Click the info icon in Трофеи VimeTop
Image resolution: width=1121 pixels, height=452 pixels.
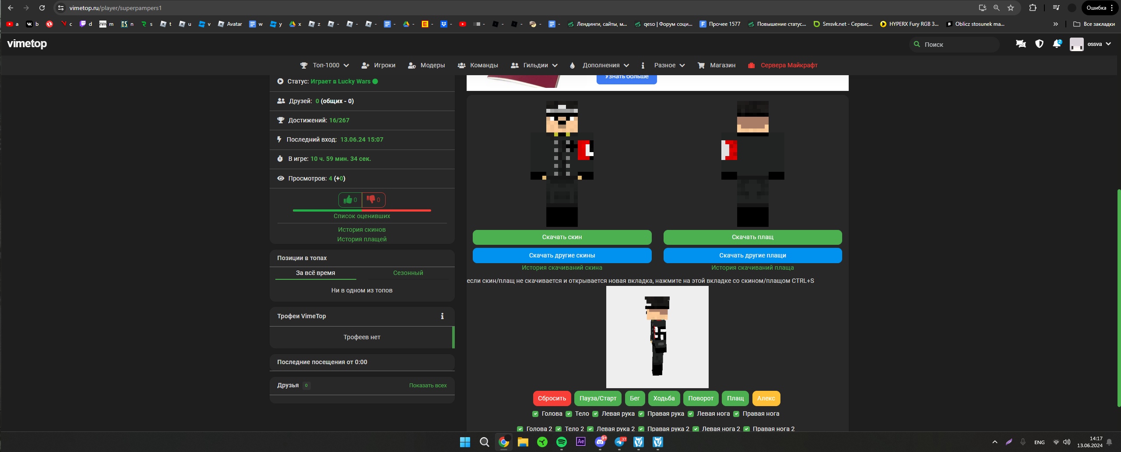click(442, 316)
